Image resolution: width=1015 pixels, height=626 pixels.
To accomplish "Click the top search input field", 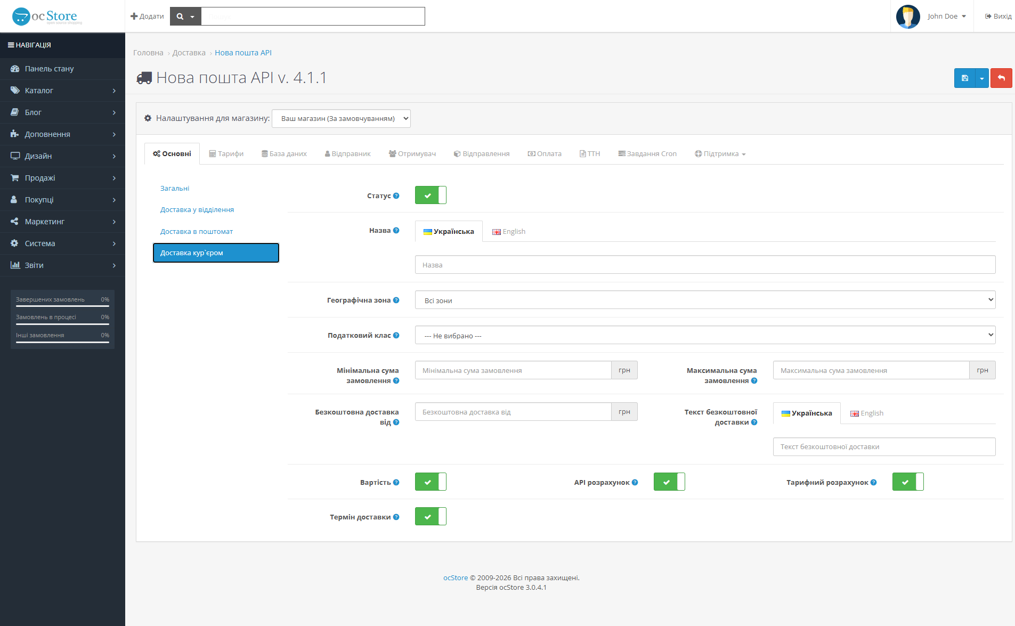I will click(313, 17).
